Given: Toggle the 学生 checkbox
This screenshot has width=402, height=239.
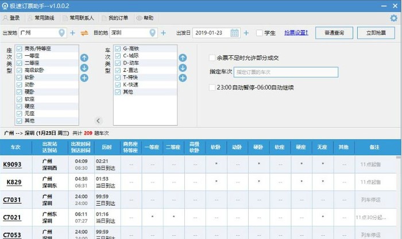Looking at the screenshot, I should [x=259, y=33].
